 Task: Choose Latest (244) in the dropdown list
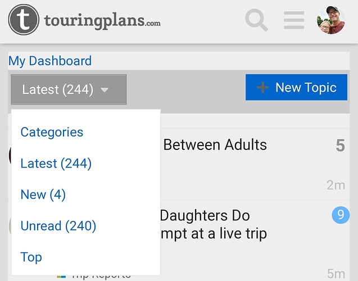56,164
